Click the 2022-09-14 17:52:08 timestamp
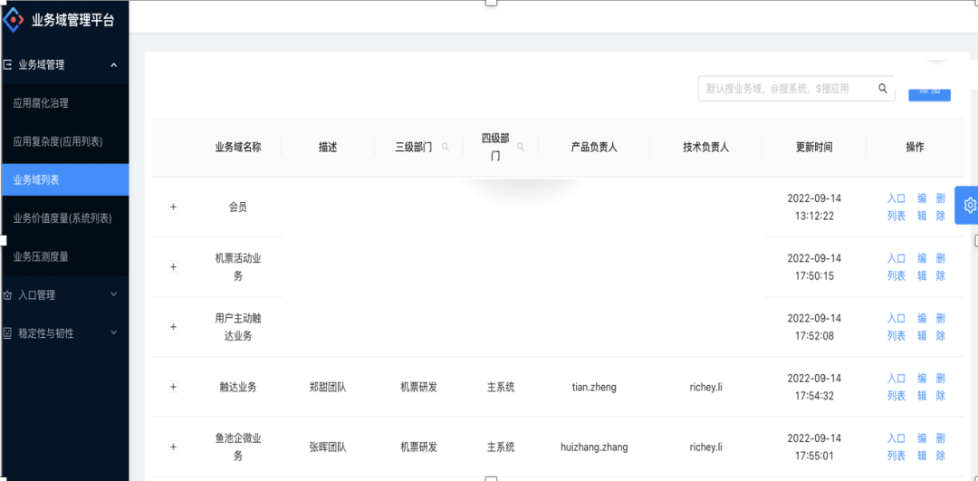The width and height of the screenshot is (978, 481). [x=814, y=327]
